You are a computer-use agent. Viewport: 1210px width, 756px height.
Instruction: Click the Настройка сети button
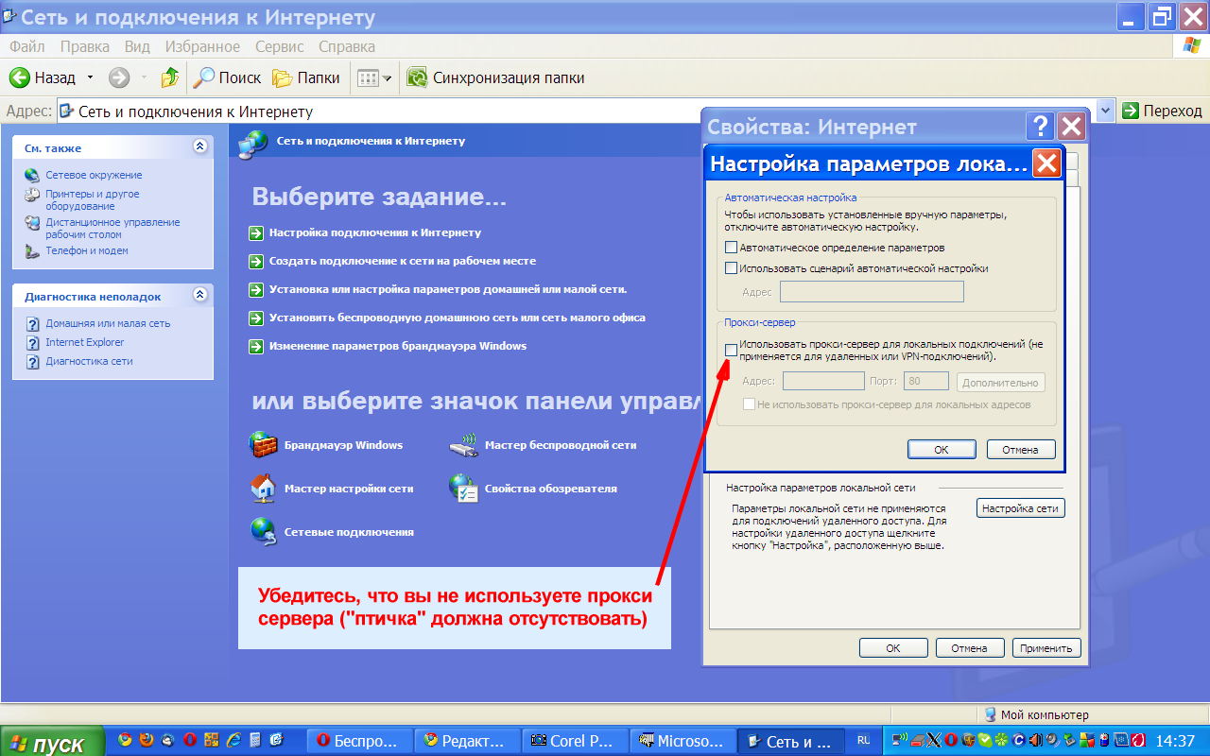[x=1020, y=508]
